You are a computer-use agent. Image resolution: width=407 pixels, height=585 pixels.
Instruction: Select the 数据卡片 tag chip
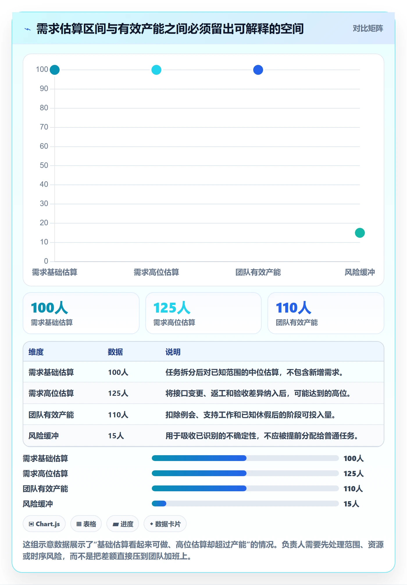pyautogui.click(x=165, y=524)
